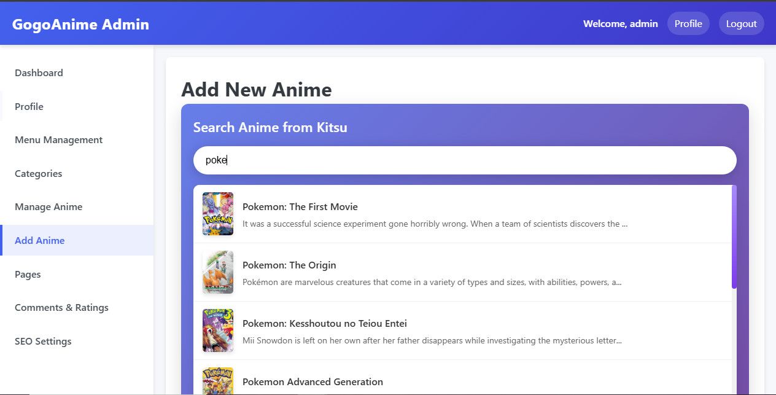Click the search results scrollbar

point(734,237)
